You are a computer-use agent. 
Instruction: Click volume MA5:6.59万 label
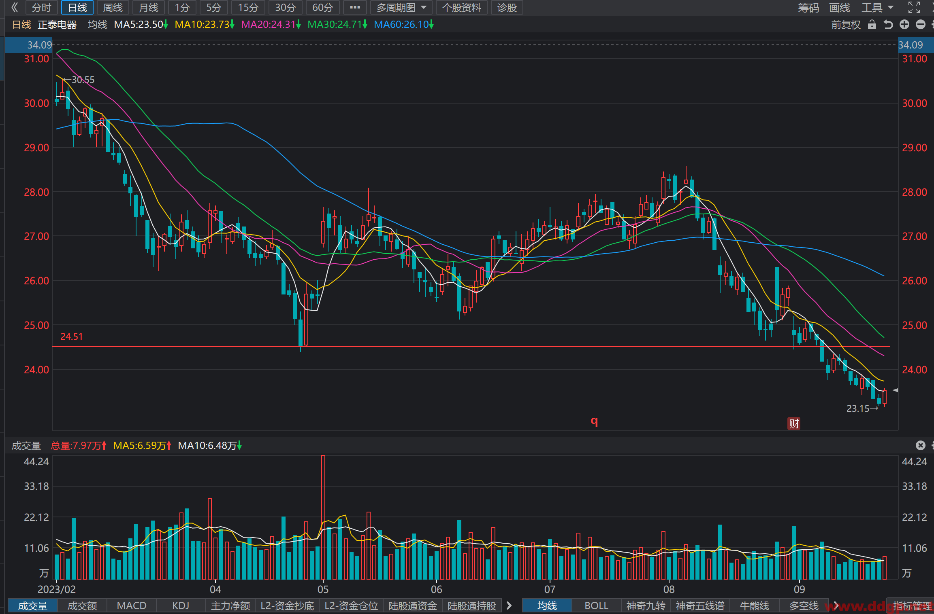coord(142,445)
